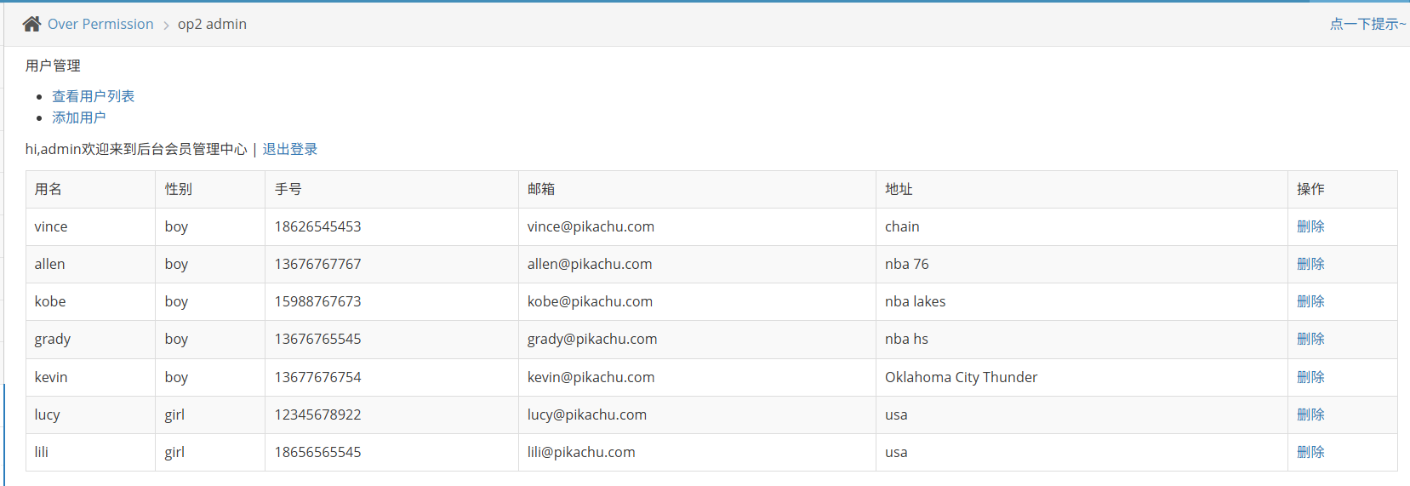Click the home icon in breadcrumb
The height and width of the screenshot is (486, 1410).
pyautogui.click(x=31, y=24)
